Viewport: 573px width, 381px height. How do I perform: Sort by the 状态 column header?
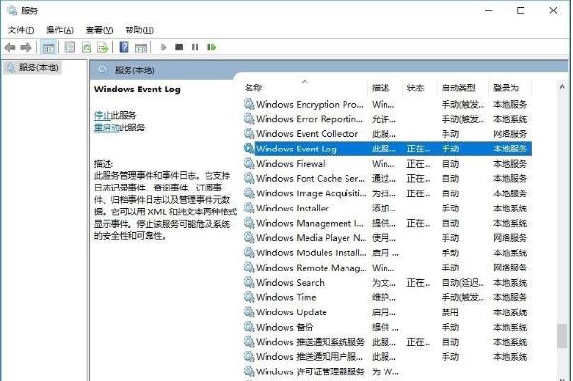click(420, 88)
